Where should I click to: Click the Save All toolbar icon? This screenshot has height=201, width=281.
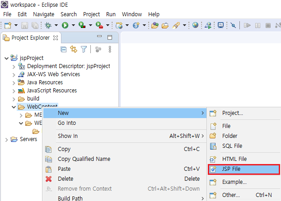35,25
